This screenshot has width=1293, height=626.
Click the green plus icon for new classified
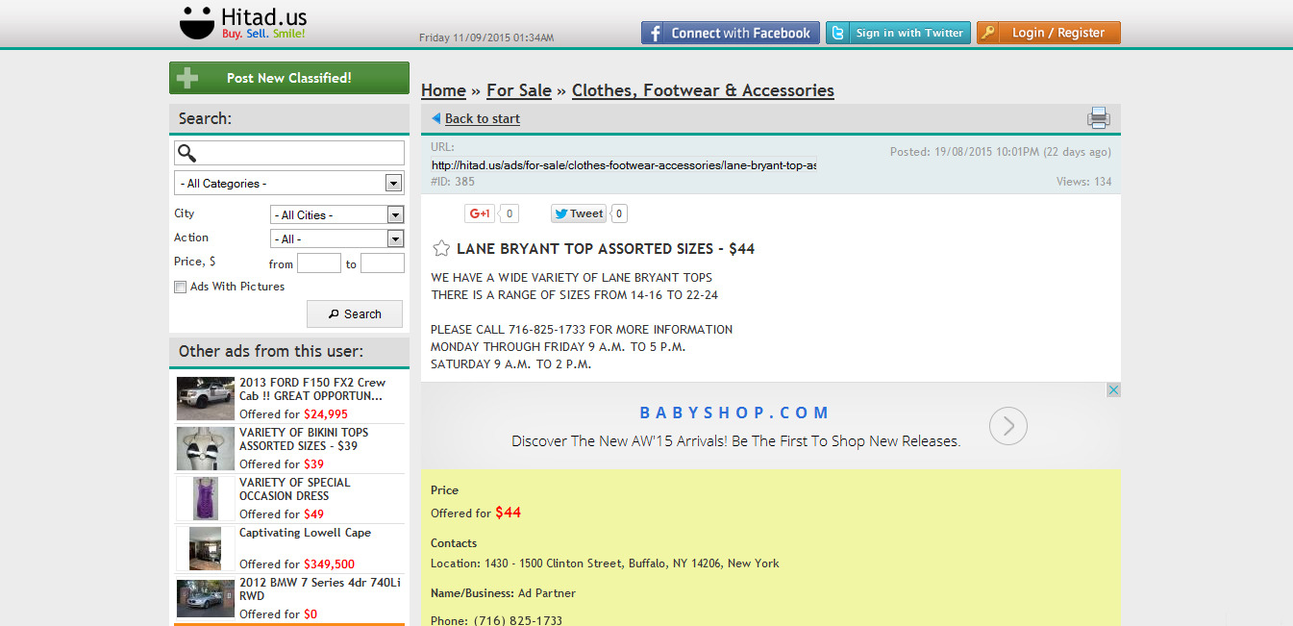(x=187, y=78)
